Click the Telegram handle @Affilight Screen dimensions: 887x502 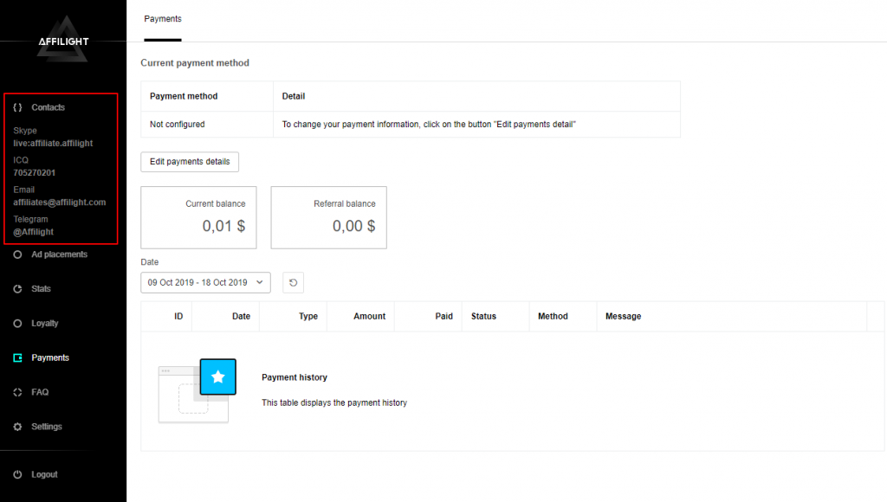pos(34,232)
